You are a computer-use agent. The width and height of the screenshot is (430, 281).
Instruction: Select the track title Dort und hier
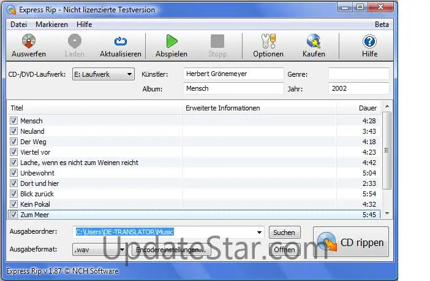[39, 183]
